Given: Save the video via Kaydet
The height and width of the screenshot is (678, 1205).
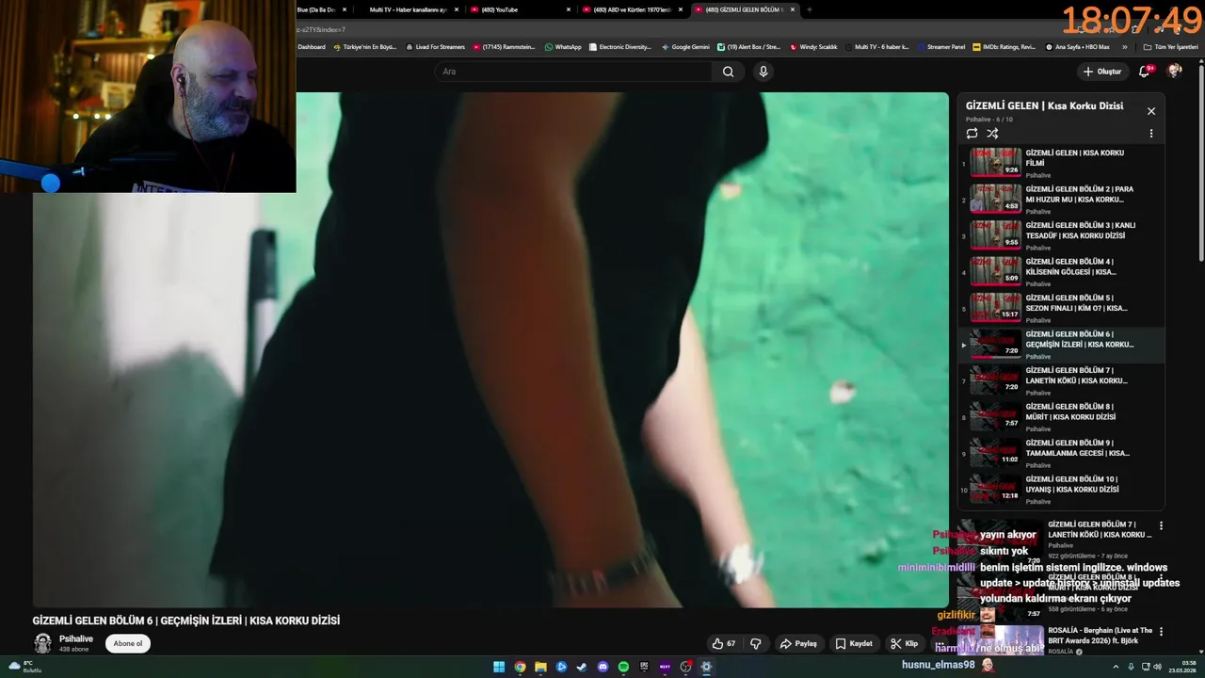Looking at the screenshot, I should [x=854, y=644].
